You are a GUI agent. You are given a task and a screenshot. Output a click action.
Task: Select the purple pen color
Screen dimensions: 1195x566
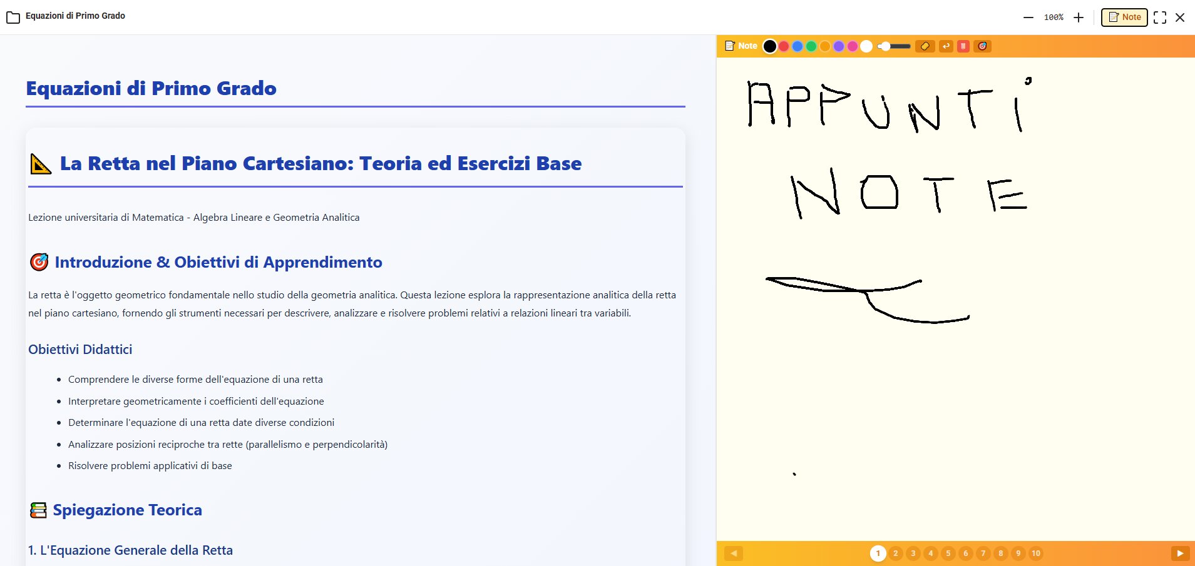839,46
